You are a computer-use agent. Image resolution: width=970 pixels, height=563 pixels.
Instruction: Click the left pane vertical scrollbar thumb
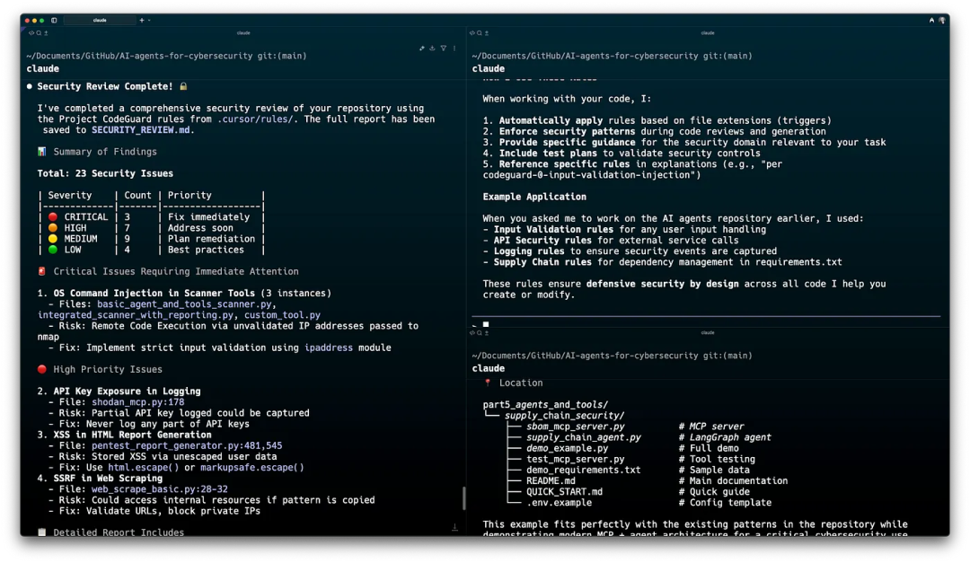click(463, 498)
